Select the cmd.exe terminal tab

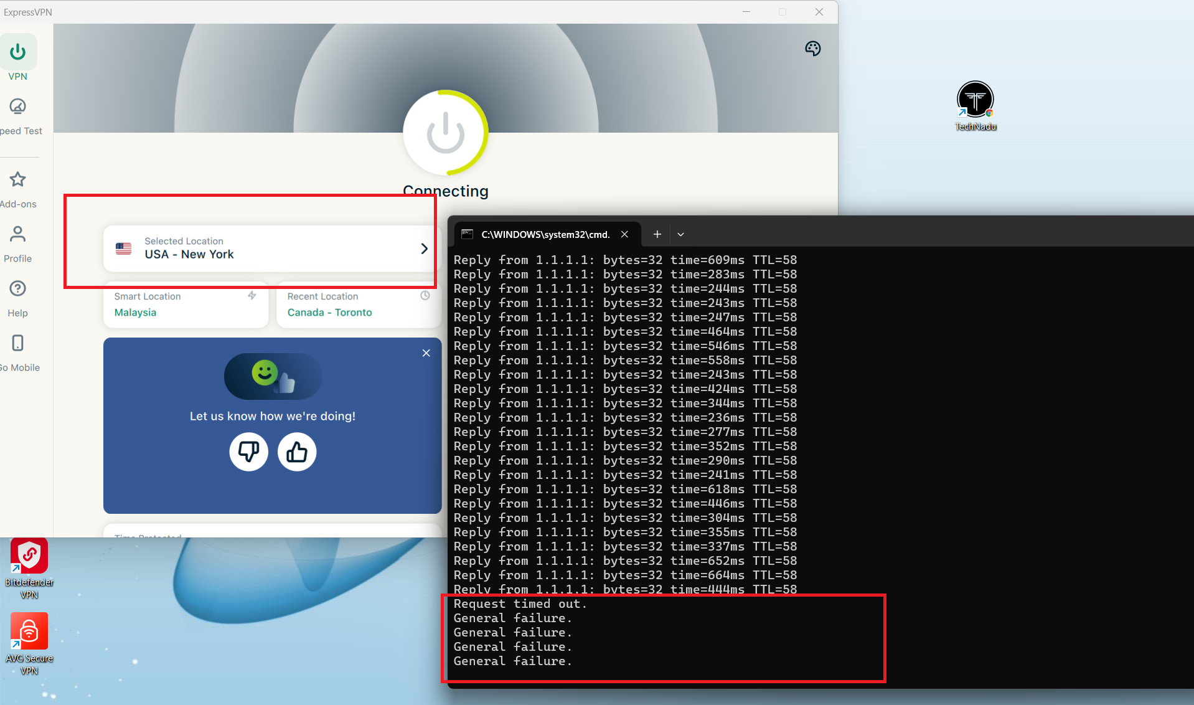(x=547, y=234)
